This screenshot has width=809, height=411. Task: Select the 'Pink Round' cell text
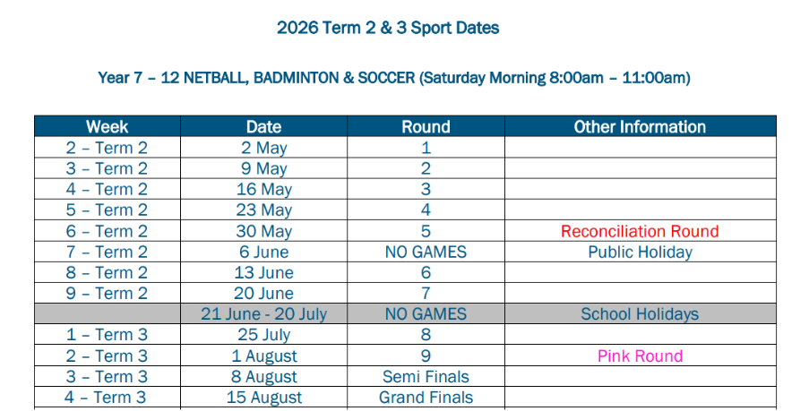pos(640,355)
